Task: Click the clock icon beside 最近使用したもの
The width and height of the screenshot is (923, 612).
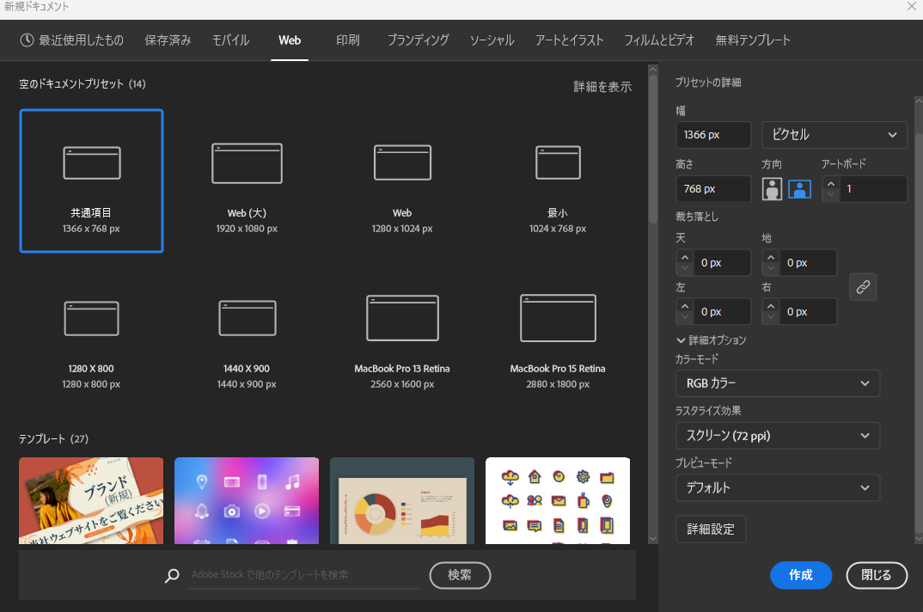Action: click(x=27, y=40)
